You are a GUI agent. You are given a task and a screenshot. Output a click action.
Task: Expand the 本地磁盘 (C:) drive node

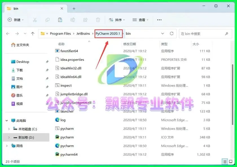[x=9, y=129]
